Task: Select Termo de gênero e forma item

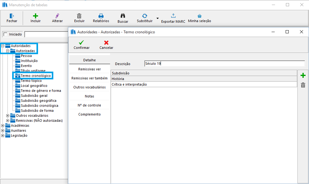Action: 41,91
